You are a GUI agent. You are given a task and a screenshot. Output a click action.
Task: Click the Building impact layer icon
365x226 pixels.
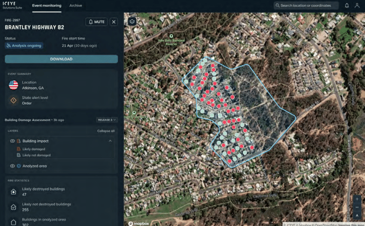tap(19, 141)
